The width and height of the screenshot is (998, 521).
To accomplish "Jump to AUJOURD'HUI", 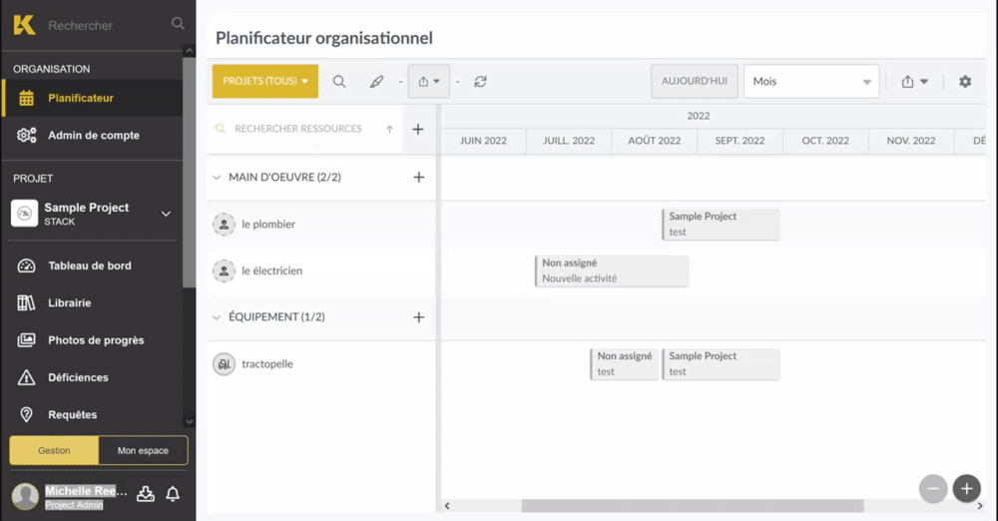I will click(x=695, y=81).
